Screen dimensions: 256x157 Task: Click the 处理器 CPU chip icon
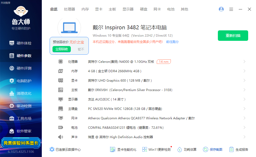click(61, 62)
